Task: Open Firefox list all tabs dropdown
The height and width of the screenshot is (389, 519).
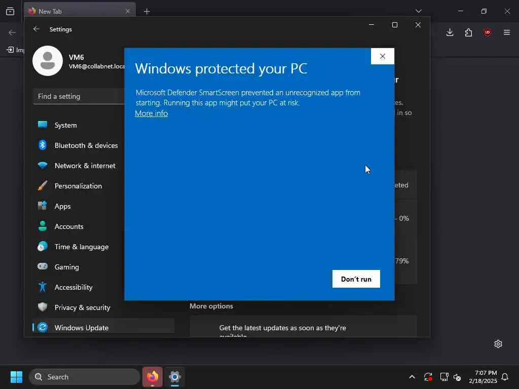Action: coord(418,11)
